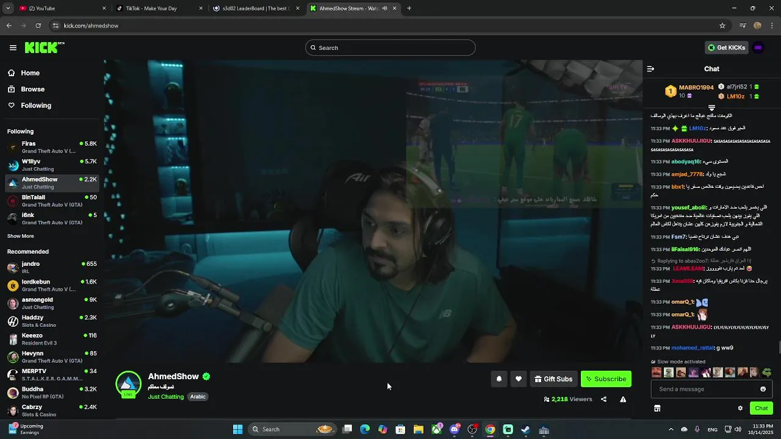
Task: Open chat settings gear
Action: 740,408
